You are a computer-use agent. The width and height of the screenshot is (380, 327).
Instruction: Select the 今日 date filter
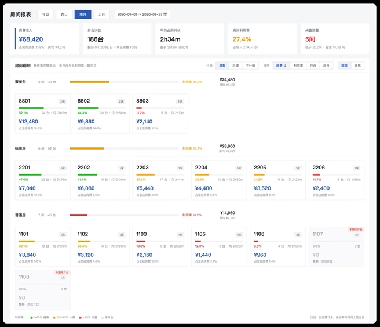point(45,14)
